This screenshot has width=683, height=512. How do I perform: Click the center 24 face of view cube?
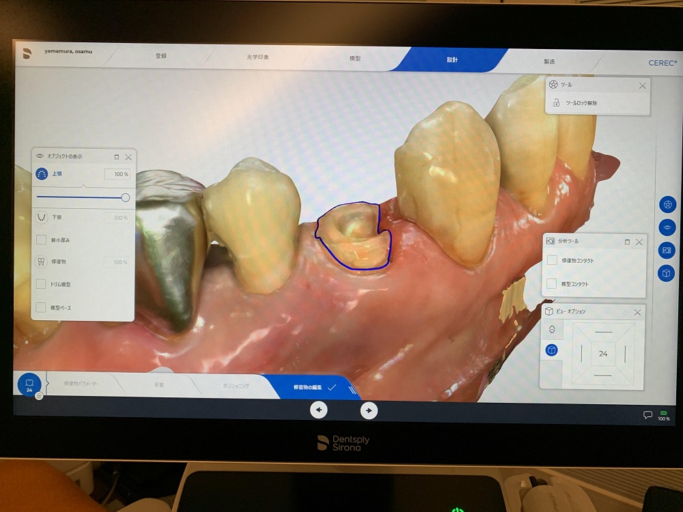click(603, 354)
